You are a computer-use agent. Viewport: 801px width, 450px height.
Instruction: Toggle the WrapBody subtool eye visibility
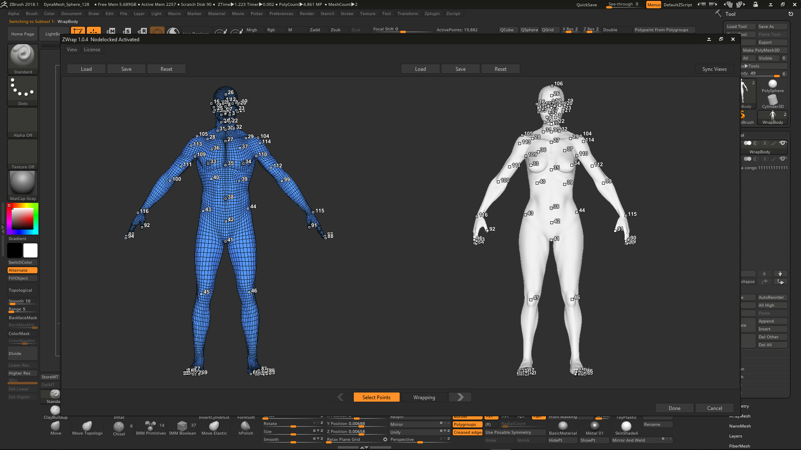pyautogui.click(x=783, y=143)
